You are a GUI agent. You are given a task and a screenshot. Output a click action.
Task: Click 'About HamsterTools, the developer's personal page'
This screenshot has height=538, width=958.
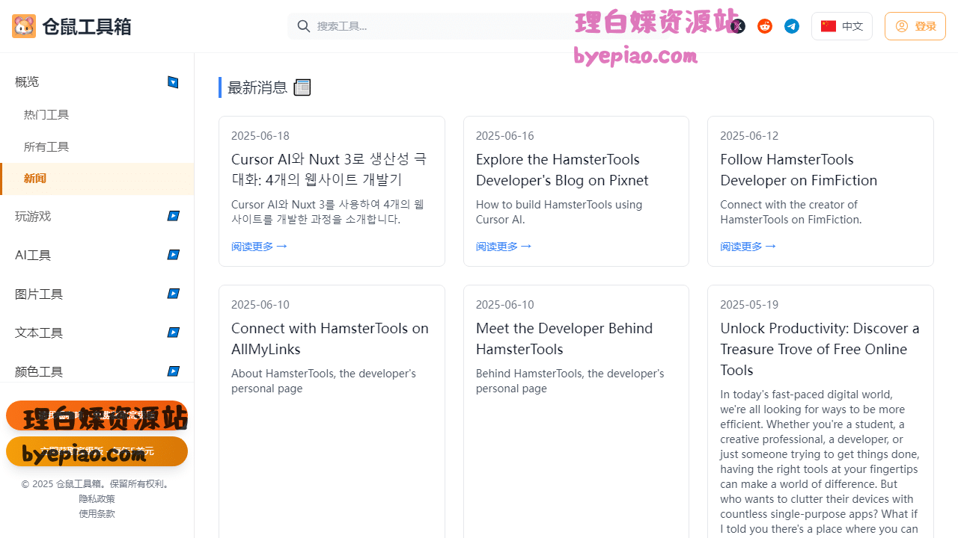(x=323, y=381)
